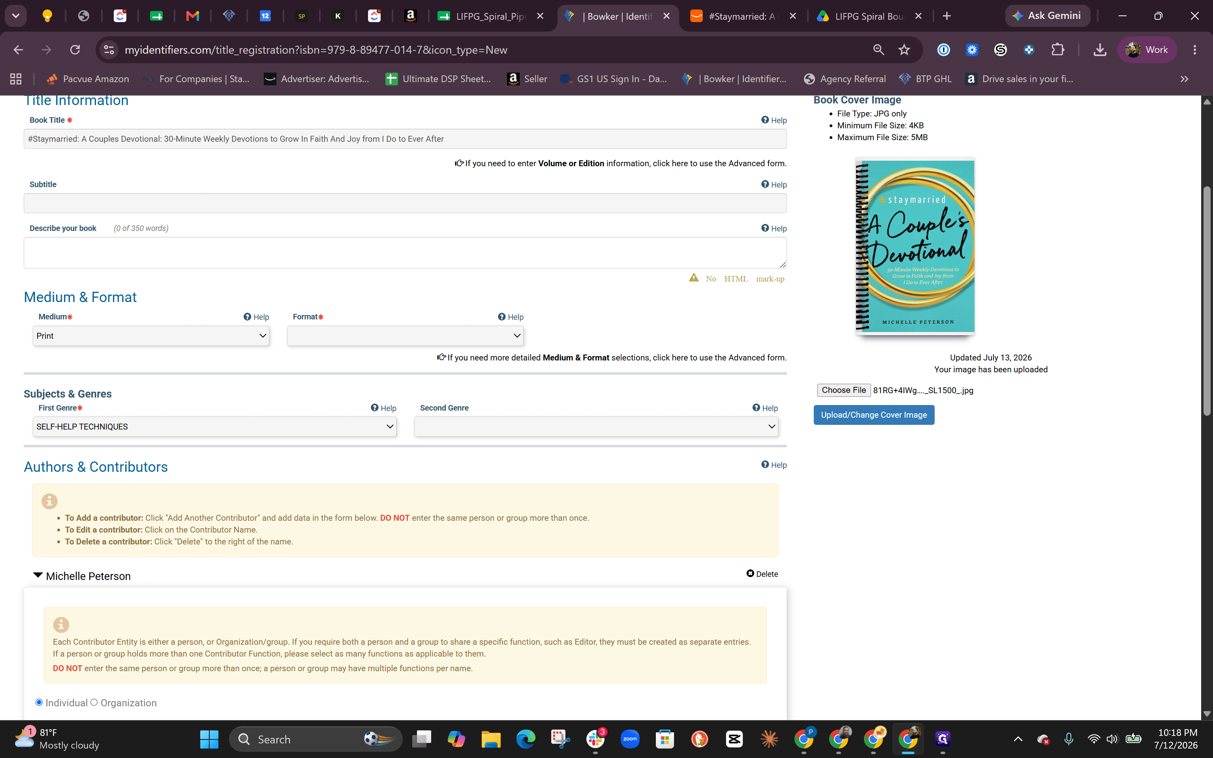Screen dimensions: 1213x758
Task: Open Help for Describe your book
Action: pos(774,228)
